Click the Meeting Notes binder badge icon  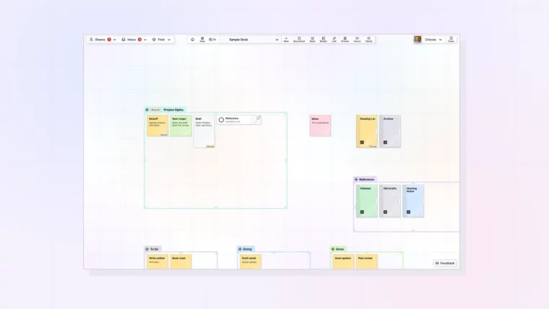pos(408,212)
